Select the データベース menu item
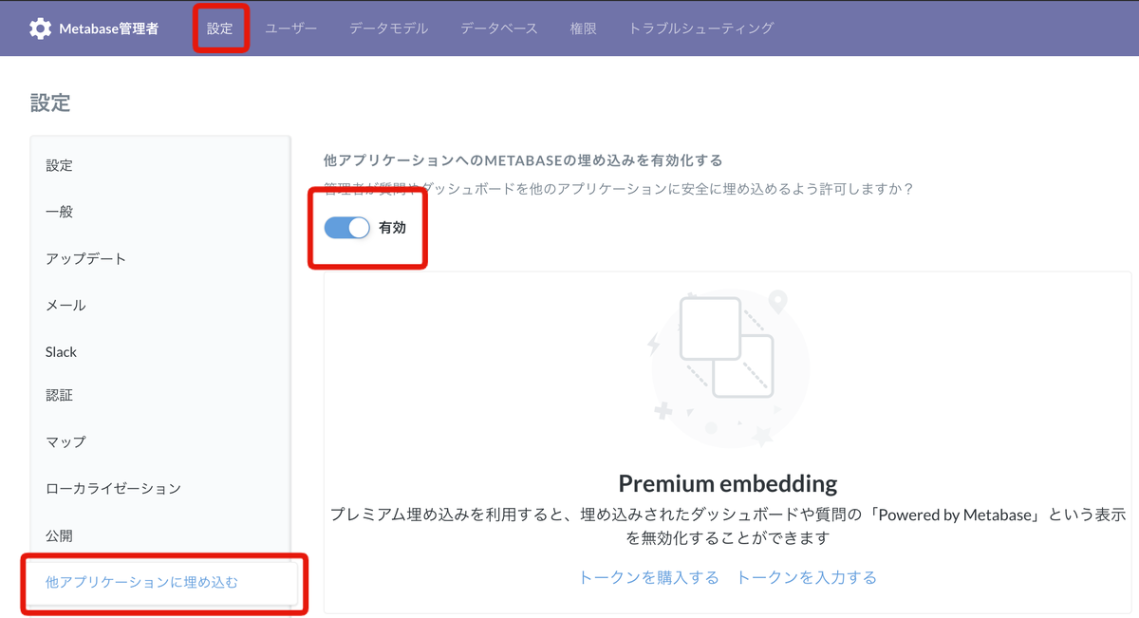This screenshot has height=618, width=1139. (498, 28)
